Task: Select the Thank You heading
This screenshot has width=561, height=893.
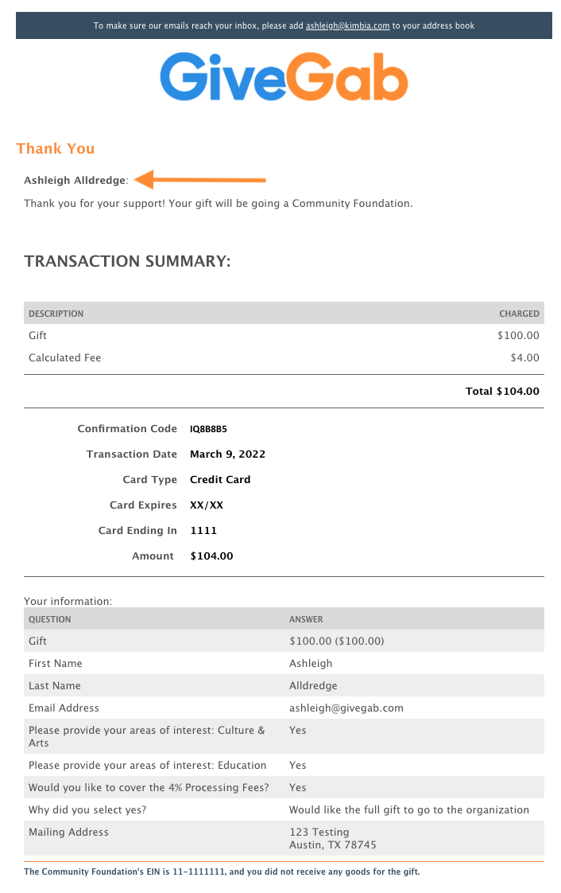Action: tap(55, 149)
